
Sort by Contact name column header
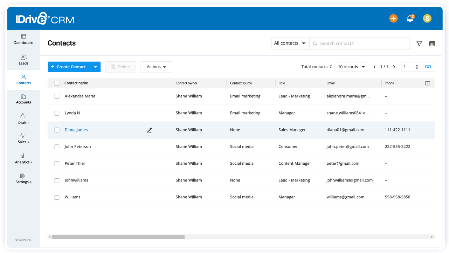click(76, 83)
